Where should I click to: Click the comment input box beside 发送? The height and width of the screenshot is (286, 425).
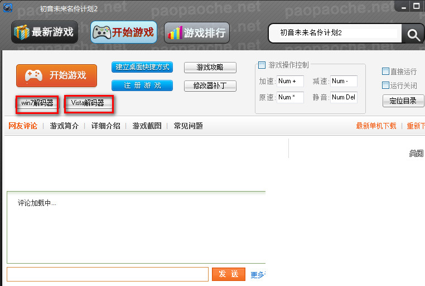point(108,274)
